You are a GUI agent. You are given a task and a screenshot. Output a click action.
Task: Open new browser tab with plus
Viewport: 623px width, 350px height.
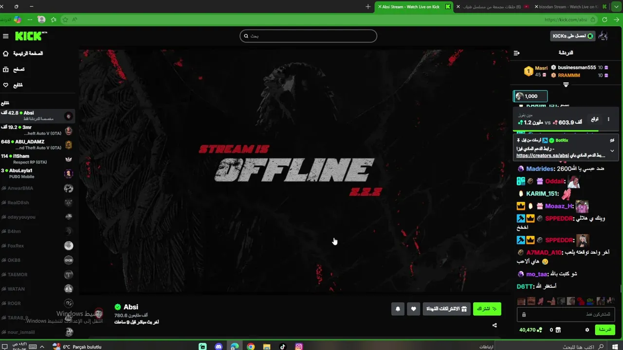click(368, 7)
